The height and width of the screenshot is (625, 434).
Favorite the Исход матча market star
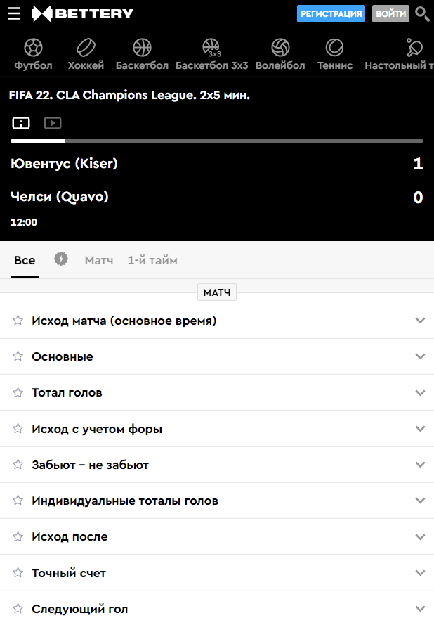(x=18, y=321)
